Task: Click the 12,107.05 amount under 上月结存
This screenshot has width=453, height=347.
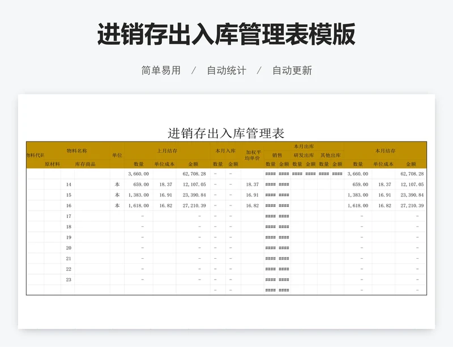Action: click(193, 185)
